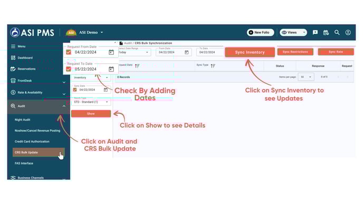Click the search magnifier icon in header
363x204 pixels.
point(337,32)
